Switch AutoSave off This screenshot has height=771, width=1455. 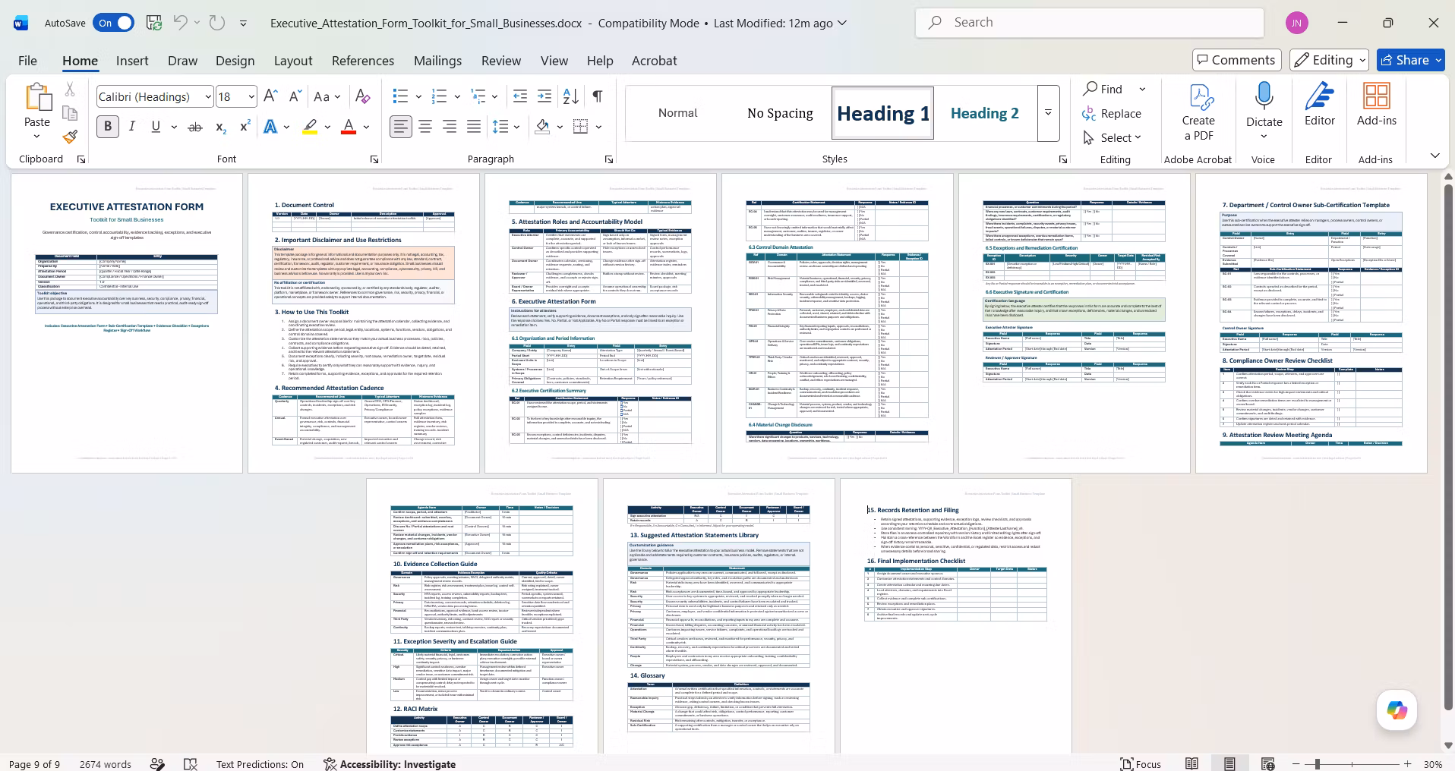click(x=113, y=23)
